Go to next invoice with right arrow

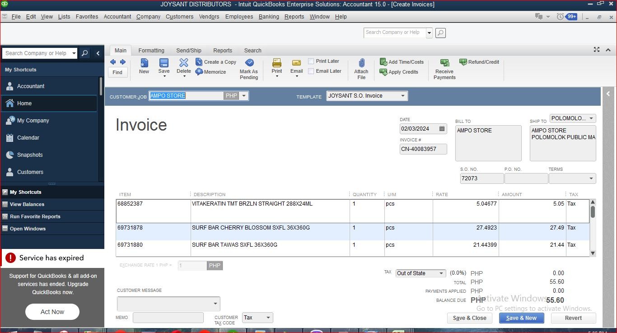click(122, 62)
